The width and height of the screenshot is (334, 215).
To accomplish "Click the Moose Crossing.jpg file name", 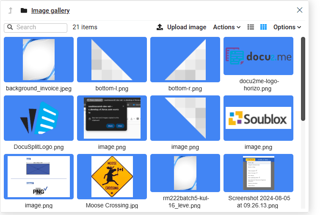I will point(112,205).
